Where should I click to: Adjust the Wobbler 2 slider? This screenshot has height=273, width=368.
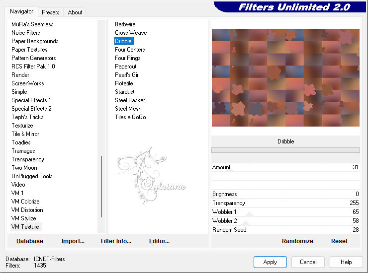[285, 221]
